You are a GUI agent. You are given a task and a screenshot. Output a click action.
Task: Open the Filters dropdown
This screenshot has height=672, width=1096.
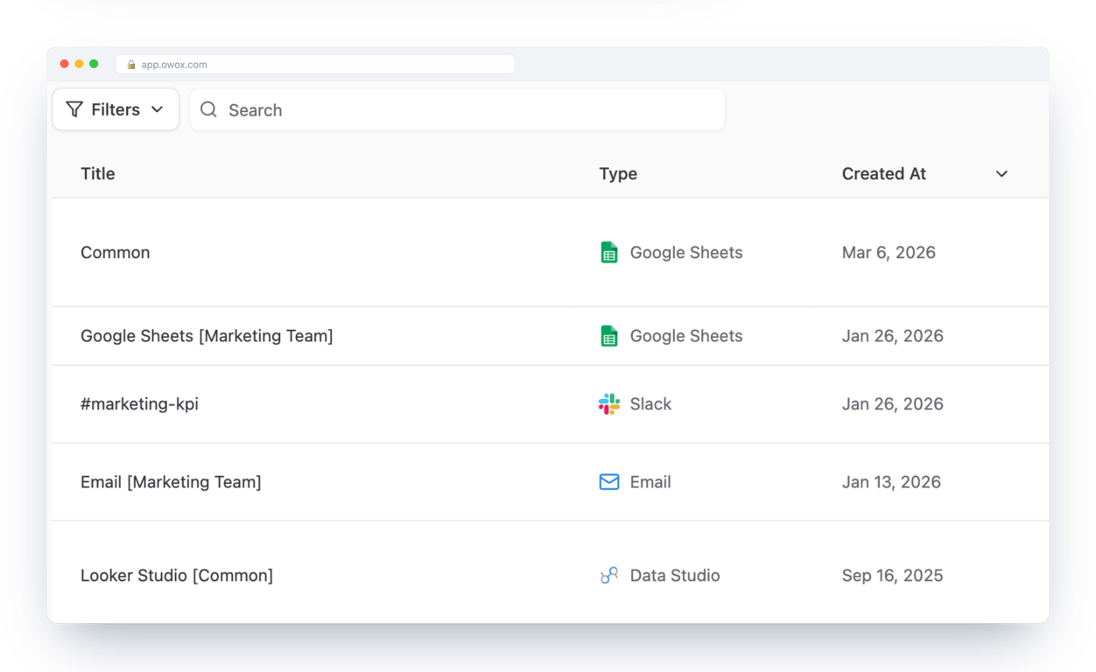[x=116, y=109]
